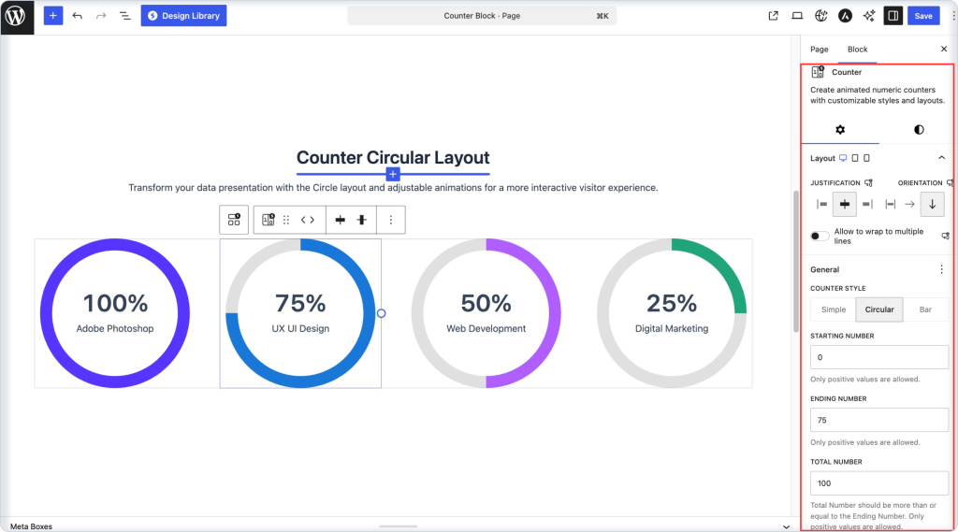Click the Counter Block - Page title bar
The height and width of the screenshot is (532, 958).
pyautogui.click(x=482, y=16)
